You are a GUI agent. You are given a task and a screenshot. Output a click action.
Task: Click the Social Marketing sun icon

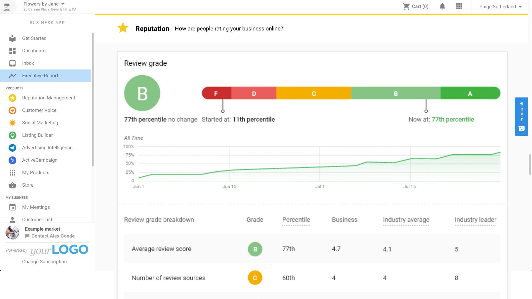pos(12,123)
